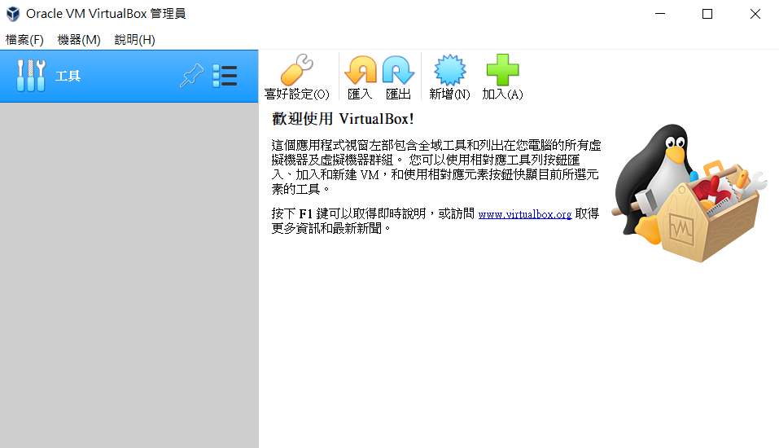
Task: Create new VM with 新增(N) icon
Action: point(449,70)
